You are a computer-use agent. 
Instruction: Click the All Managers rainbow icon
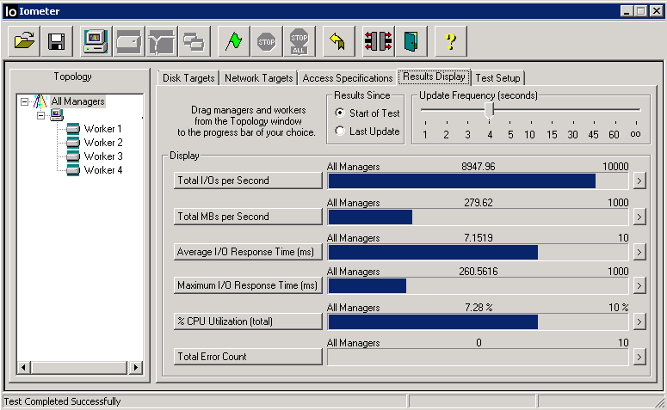coord(40,101)
